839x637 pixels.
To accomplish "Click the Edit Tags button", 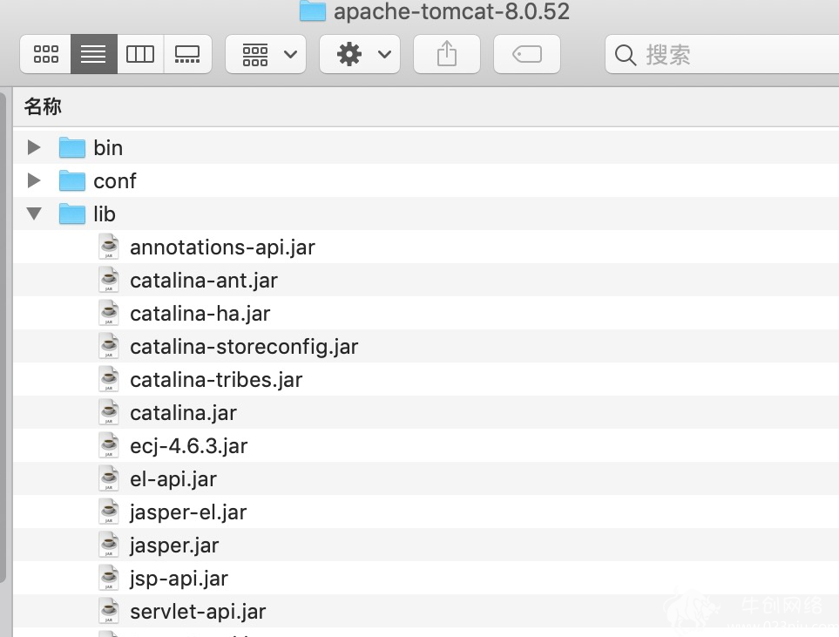I will click(x=527, y=54).
